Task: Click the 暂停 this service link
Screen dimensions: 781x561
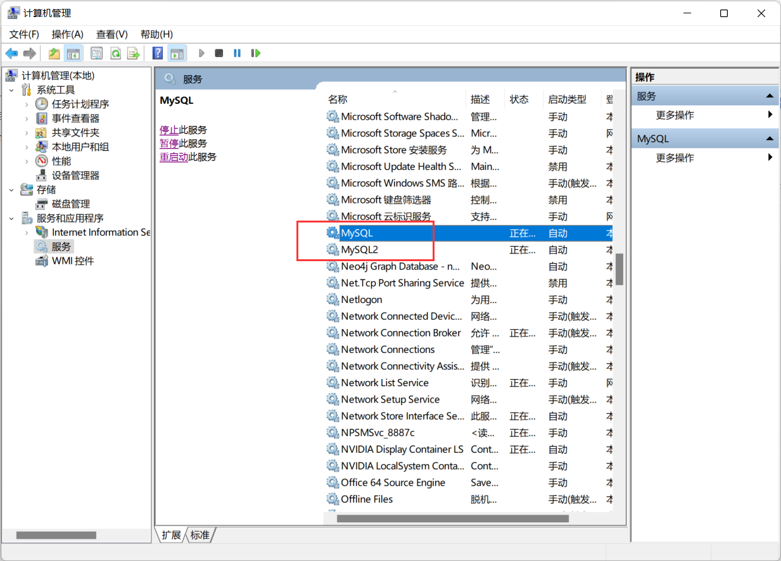Action: pyautogui.click(x=169, y=143)
